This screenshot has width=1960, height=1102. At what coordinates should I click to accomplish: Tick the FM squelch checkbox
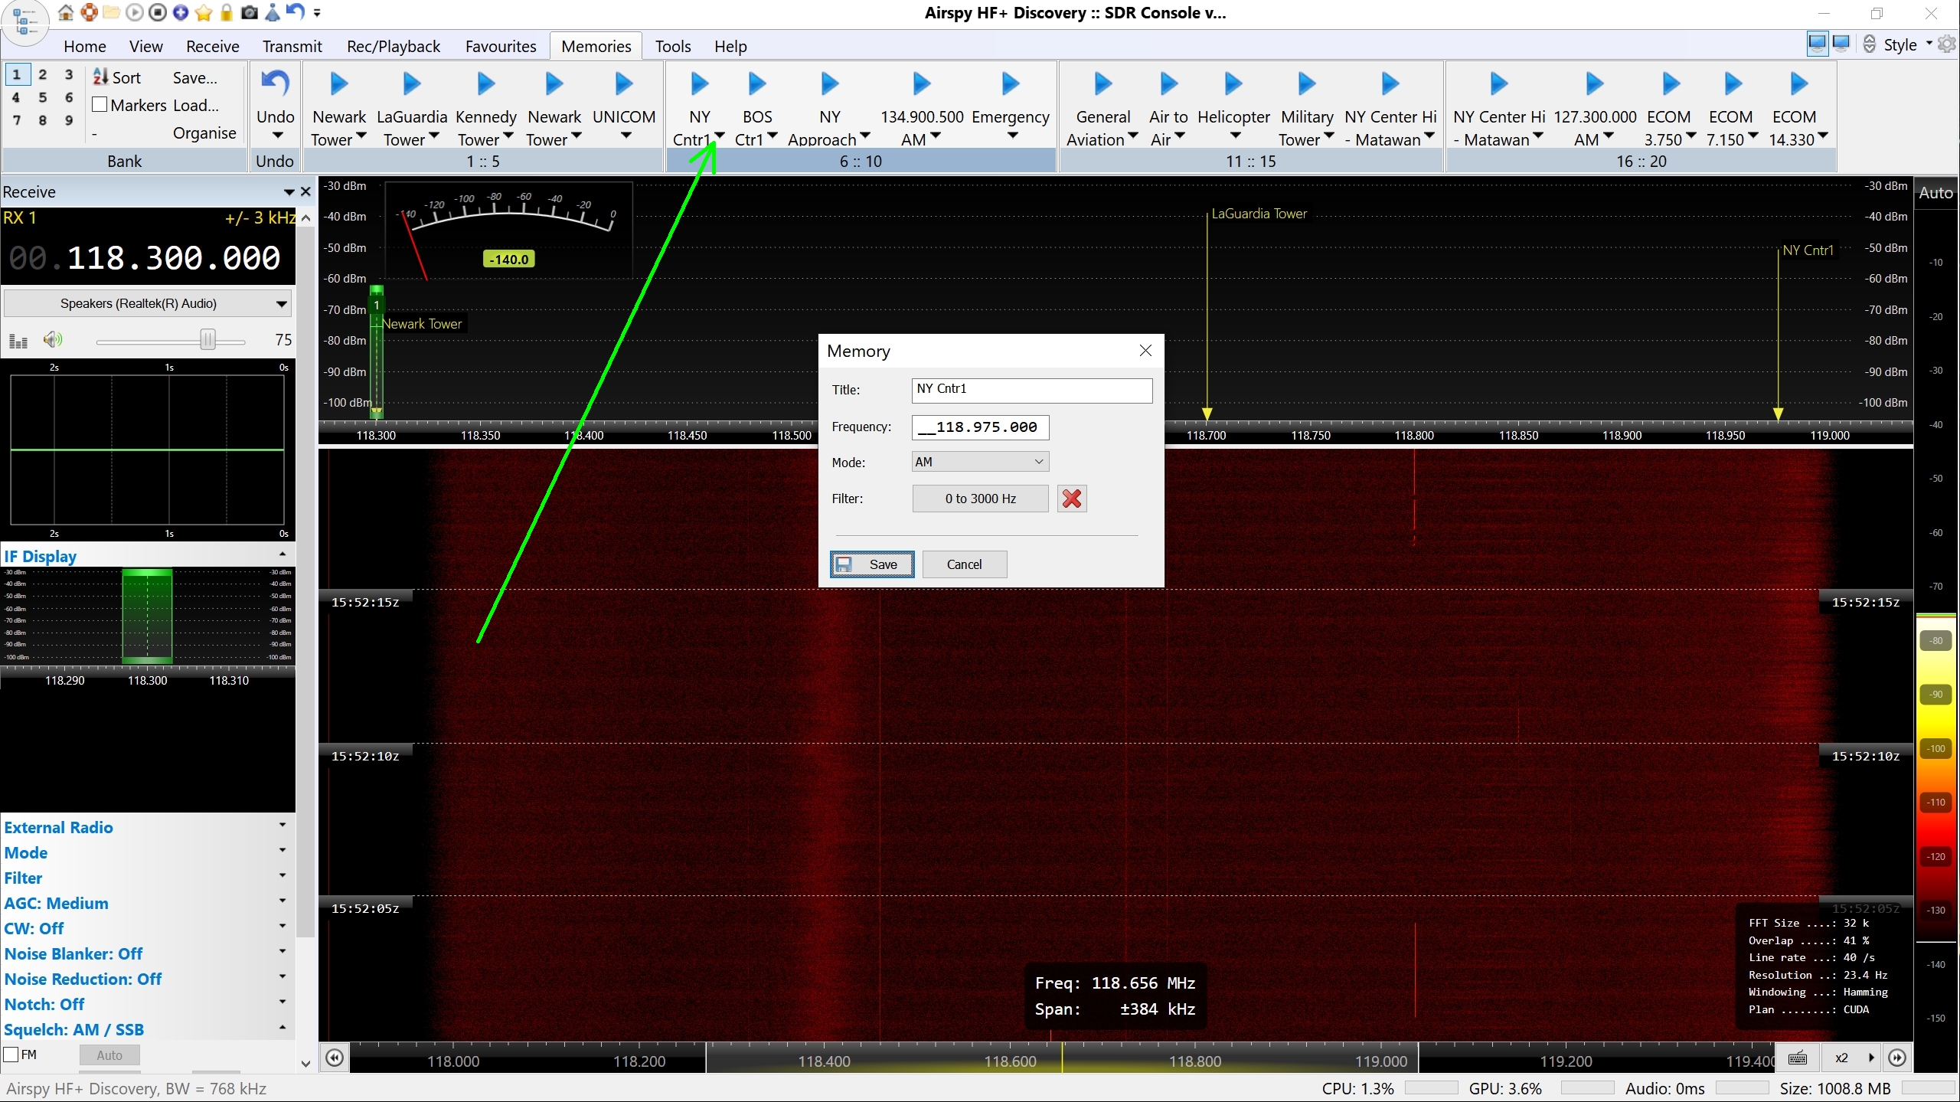pos(11,1055)
